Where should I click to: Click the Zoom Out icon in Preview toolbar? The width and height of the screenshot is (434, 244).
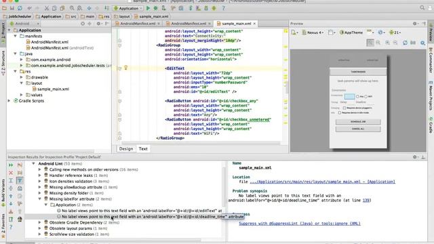coord(395,43)
